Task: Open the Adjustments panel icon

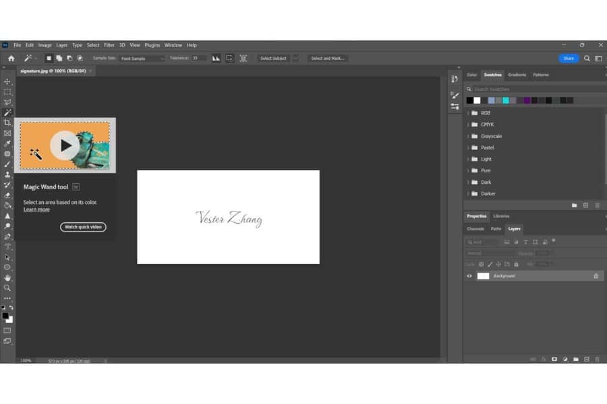Action: [x=455, y=106]
